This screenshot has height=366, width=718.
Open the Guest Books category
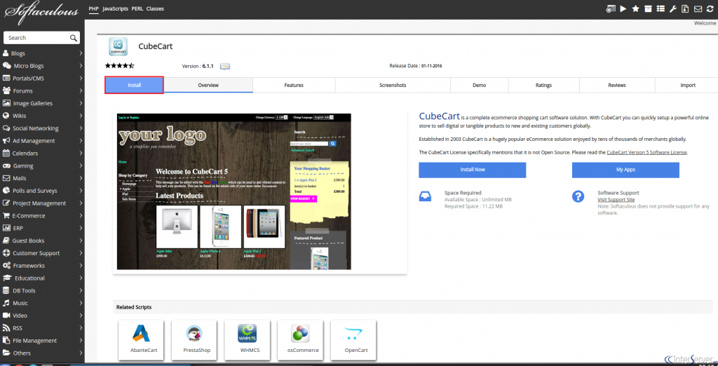(x=43, y=240)
